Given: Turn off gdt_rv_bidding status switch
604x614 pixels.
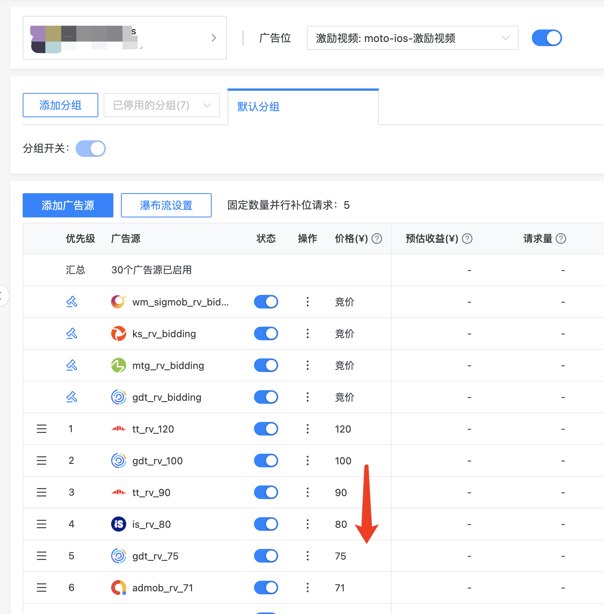Looking at the screenshot, I should tap(266, 397).
